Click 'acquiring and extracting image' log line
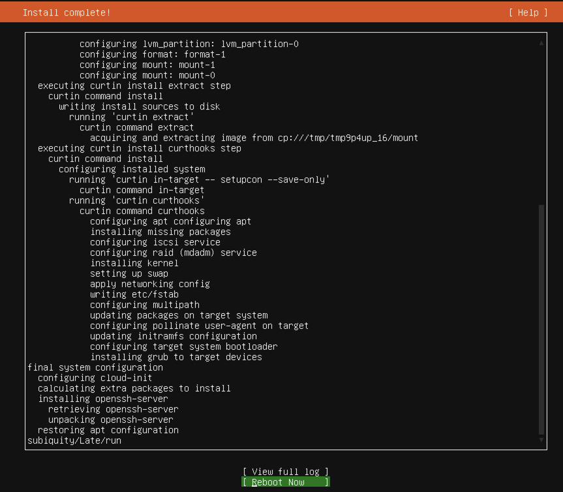 tap(254, 138)
